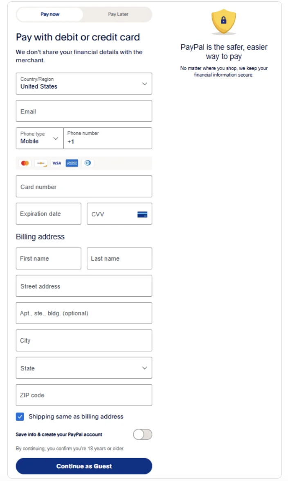Open the State dropdown

[84, 368]
